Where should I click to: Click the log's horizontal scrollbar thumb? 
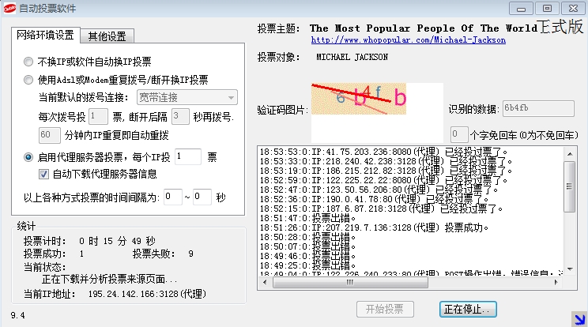point(350,283)
